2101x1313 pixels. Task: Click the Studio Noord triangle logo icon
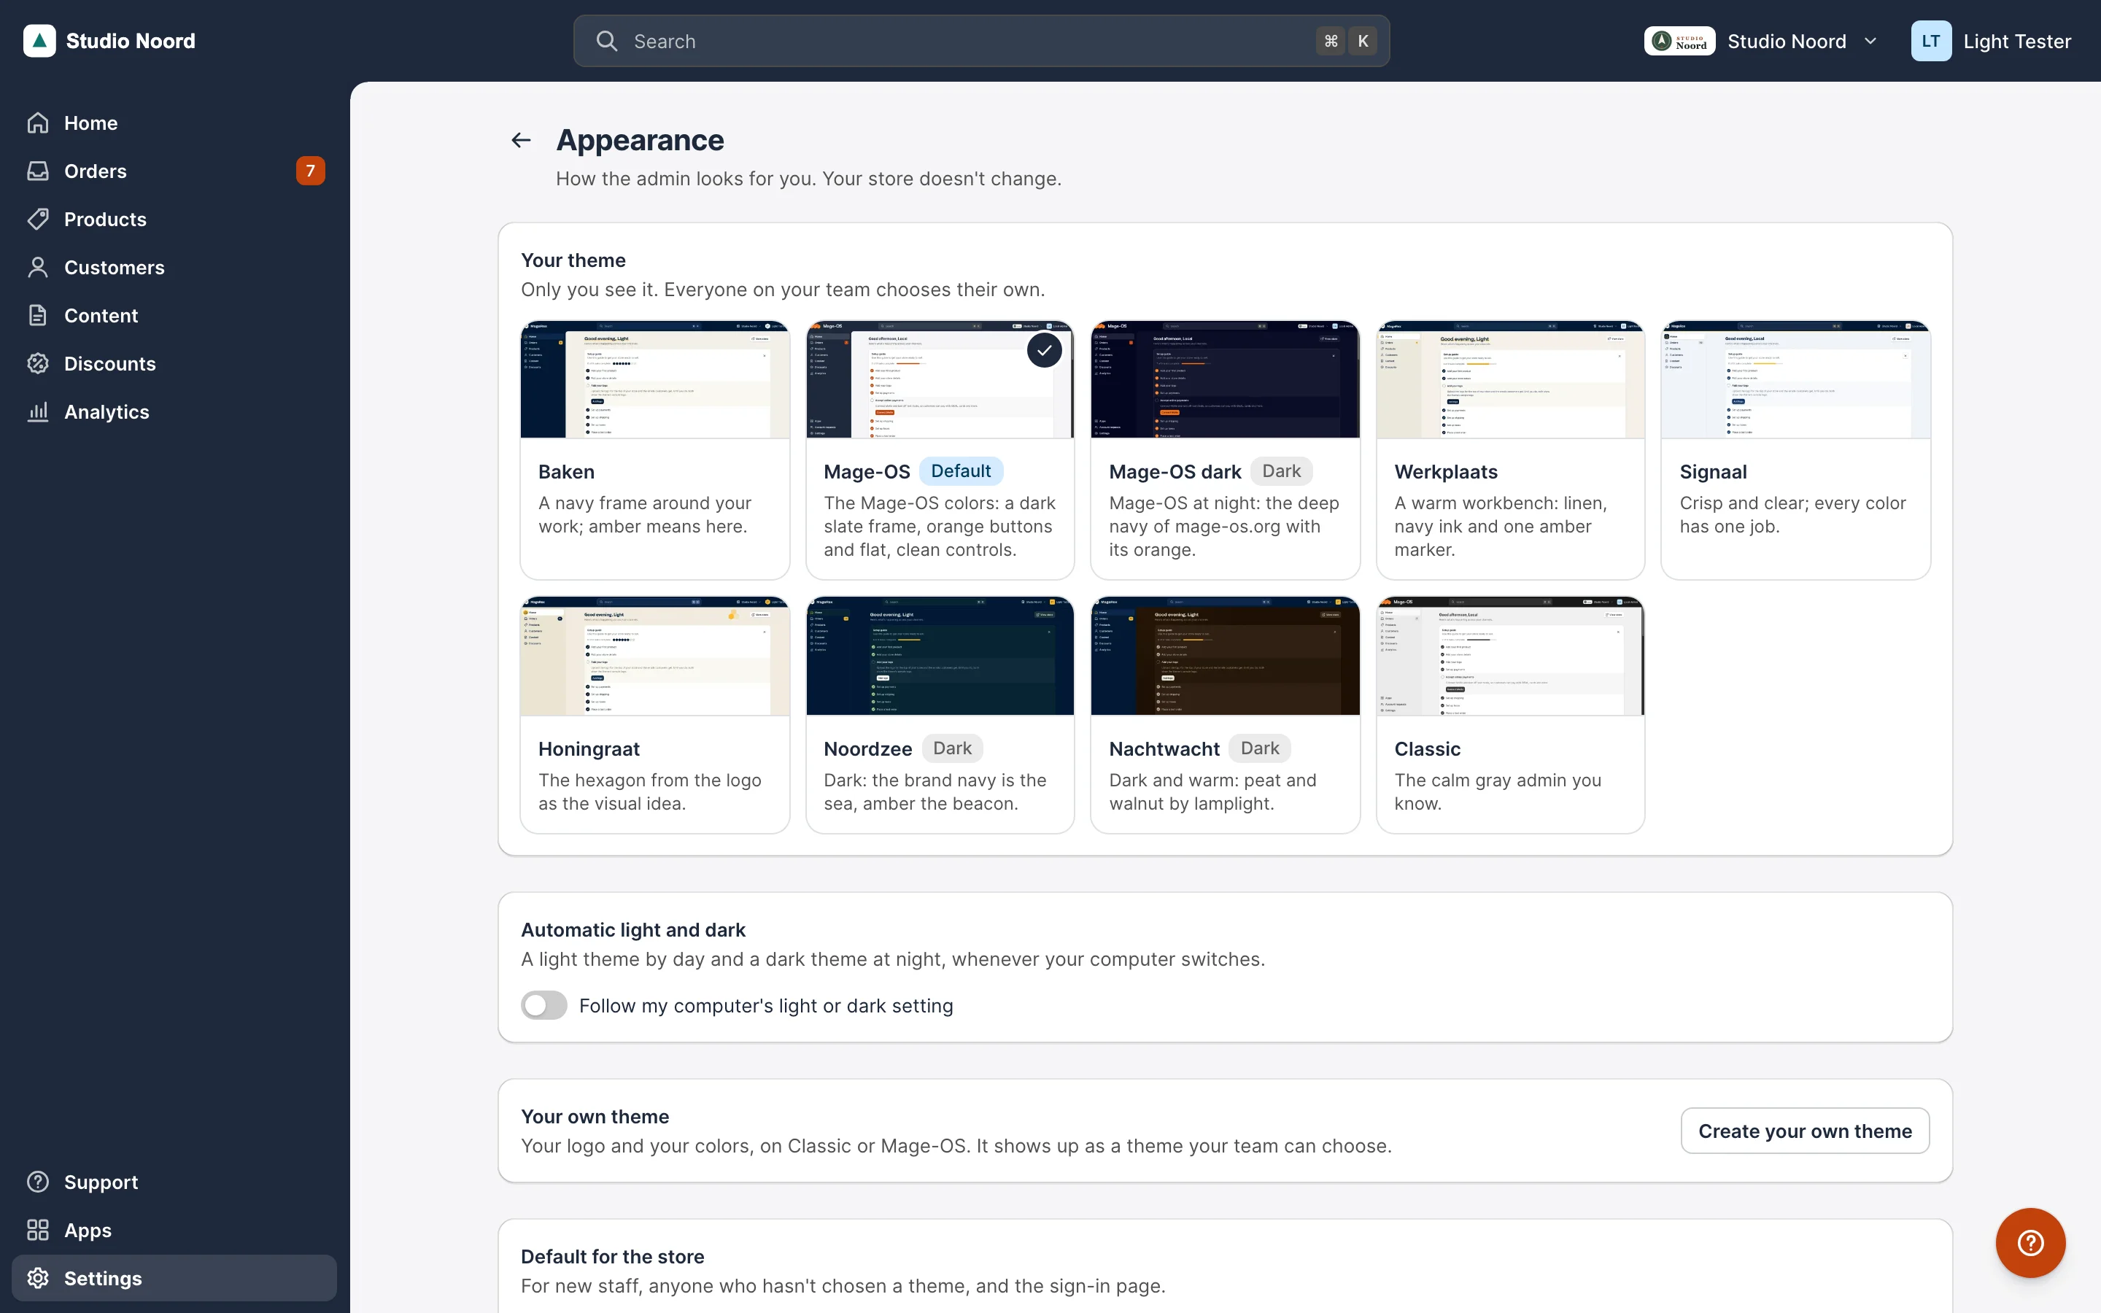(39, 41)
